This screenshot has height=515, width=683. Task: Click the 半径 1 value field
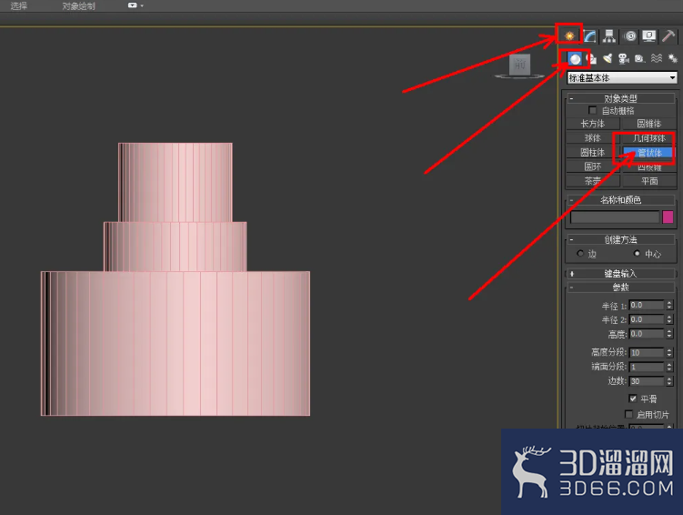point(647,305)
